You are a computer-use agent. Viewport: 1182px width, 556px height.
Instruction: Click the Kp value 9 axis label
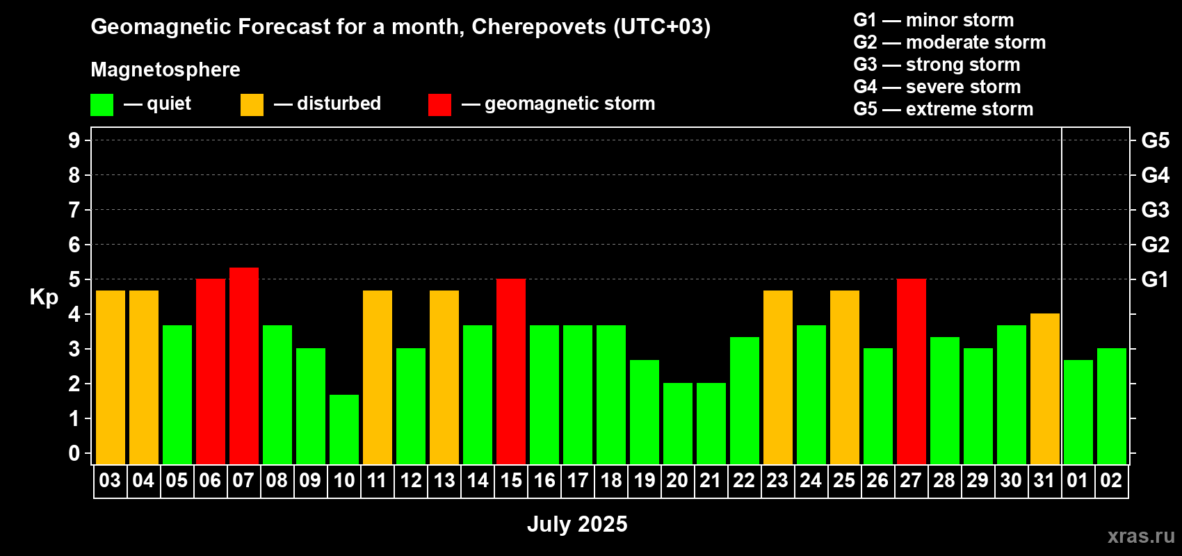74,140
